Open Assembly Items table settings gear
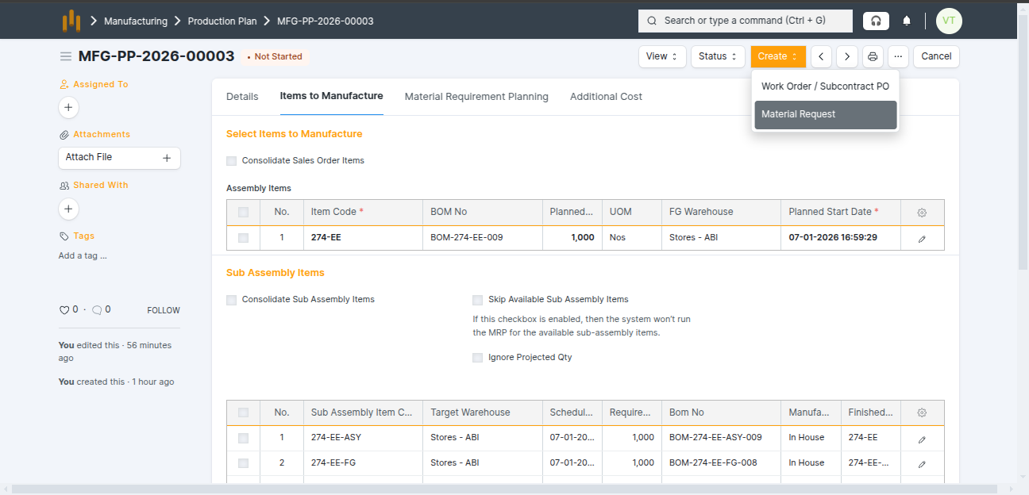The width and height of the screenshot is (1029, 495). pos(922,213)
